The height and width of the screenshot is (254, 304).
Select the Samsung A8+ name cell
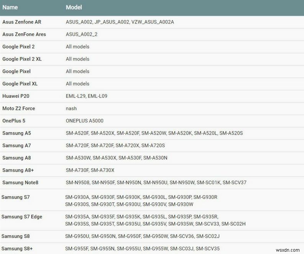pyautogui.click(x=18, y=171)
